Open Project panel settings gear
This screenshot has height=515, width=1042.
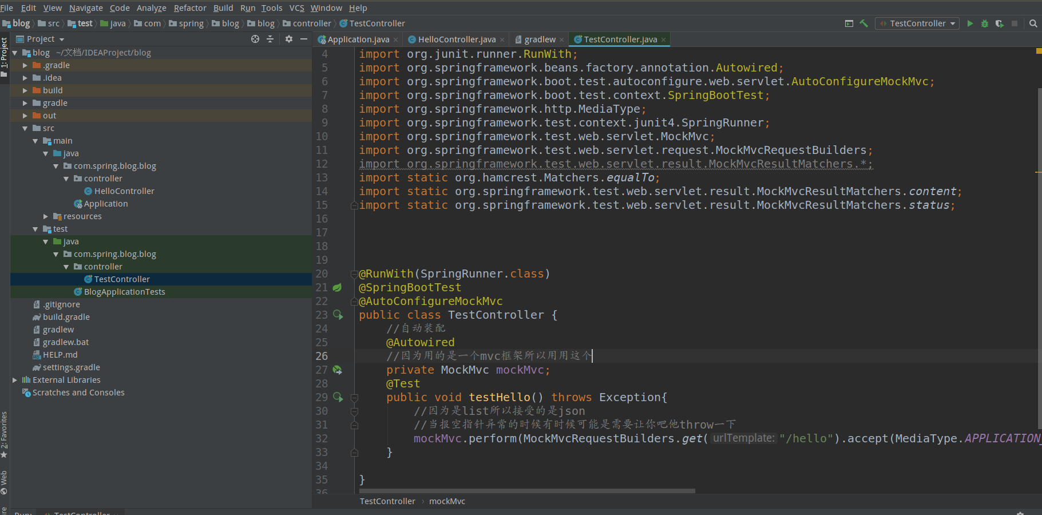289,39
